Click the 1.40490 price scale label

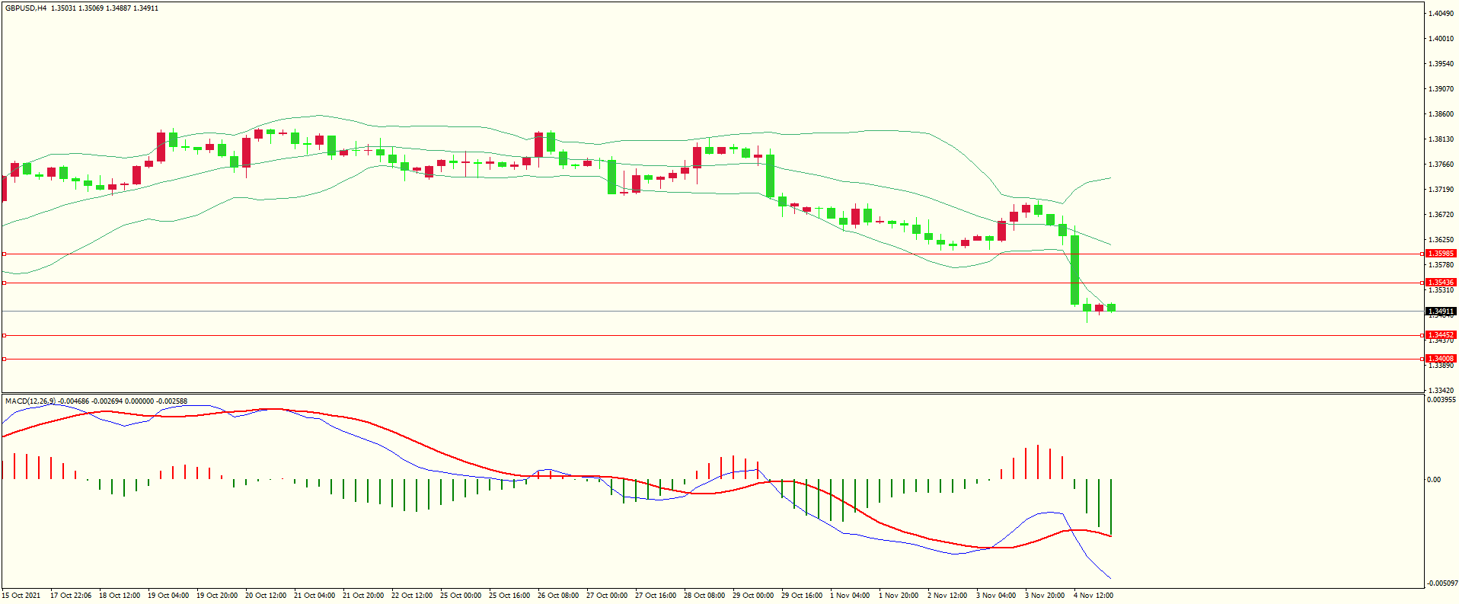[1441, 14]
